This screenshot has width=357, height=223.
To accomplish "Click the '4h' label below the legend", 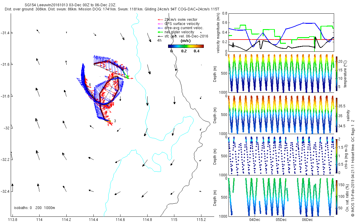I will tap(159, 40).
